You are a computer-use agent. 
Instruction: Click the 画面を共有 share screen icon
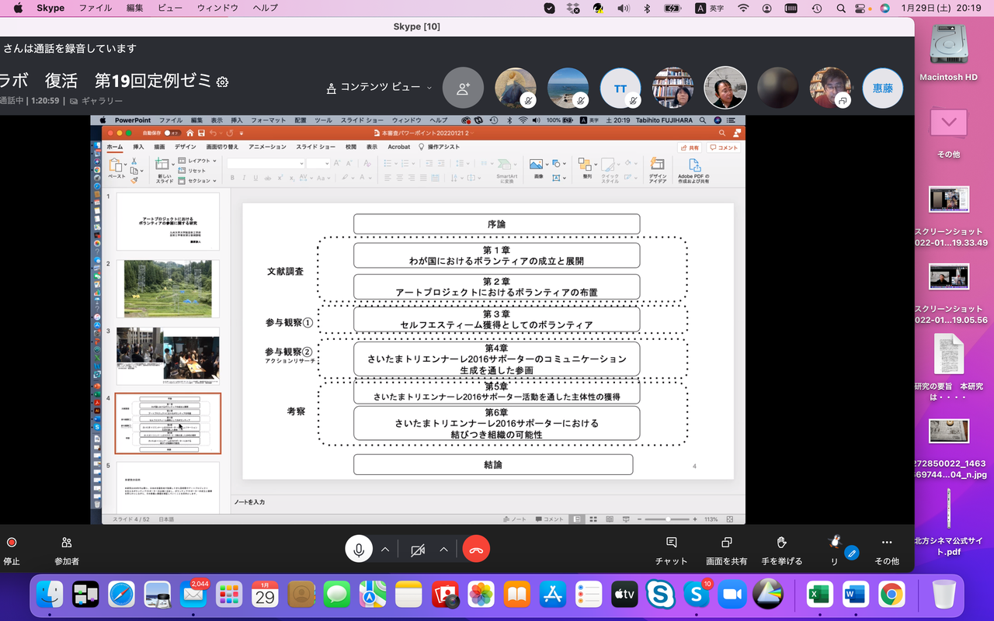(727, 543)
